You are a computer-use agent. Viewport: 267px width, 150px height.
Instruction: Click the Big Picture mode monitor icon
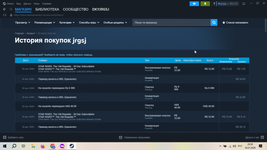pos(244,3)
